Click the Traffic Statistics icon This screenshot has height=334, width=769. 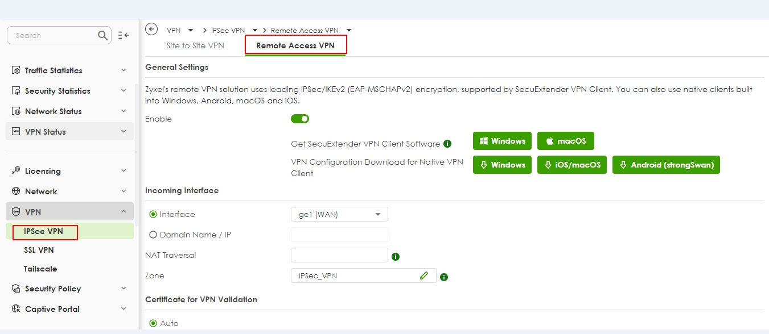click(16, 70)
